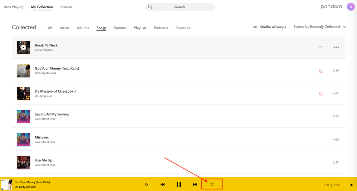
Task: Skip to the next track
Action: coord(195,185)
